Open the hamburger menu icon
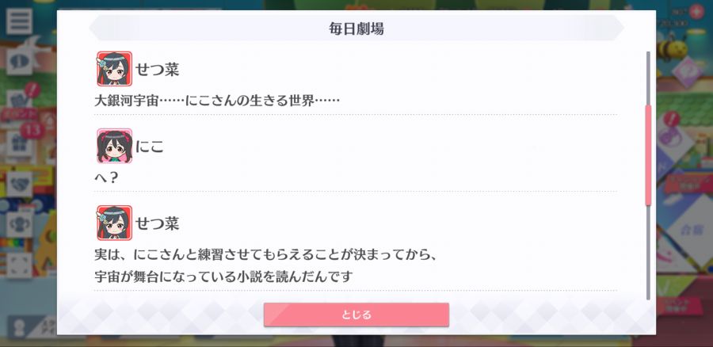The image size is (713, 347). coord(20,21)
